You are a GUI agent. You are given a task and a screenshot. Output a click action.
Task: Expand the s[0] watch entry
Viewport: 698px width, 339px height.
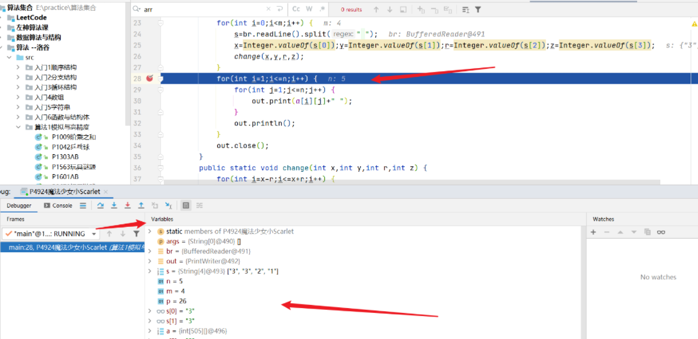(150, 311)
